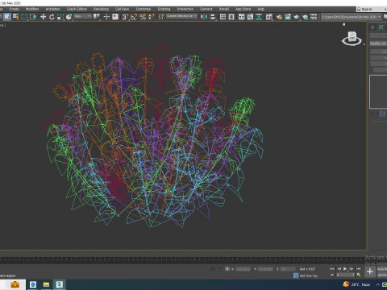Activate the Select and Scale tool
This screenshot has height=290, width=387.
tap(60, 17)
